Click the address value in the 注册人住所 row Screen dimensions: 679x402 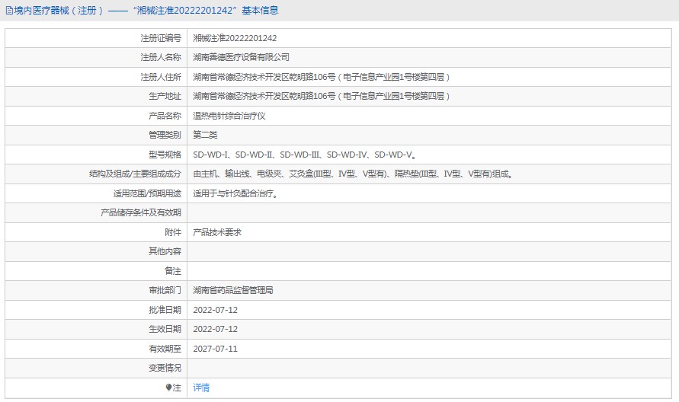322,77
